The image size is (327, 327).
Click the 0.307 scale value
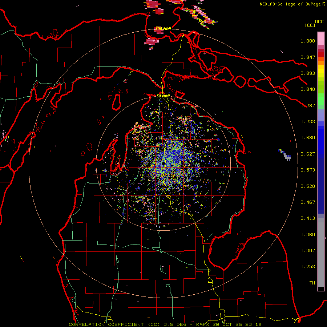click(308, 251)
